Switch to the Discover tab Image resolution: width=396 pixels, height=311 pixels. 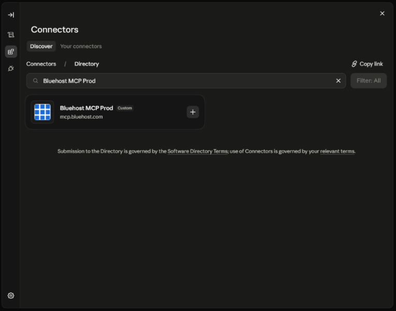pyautogui.click(x=41, y=46)
